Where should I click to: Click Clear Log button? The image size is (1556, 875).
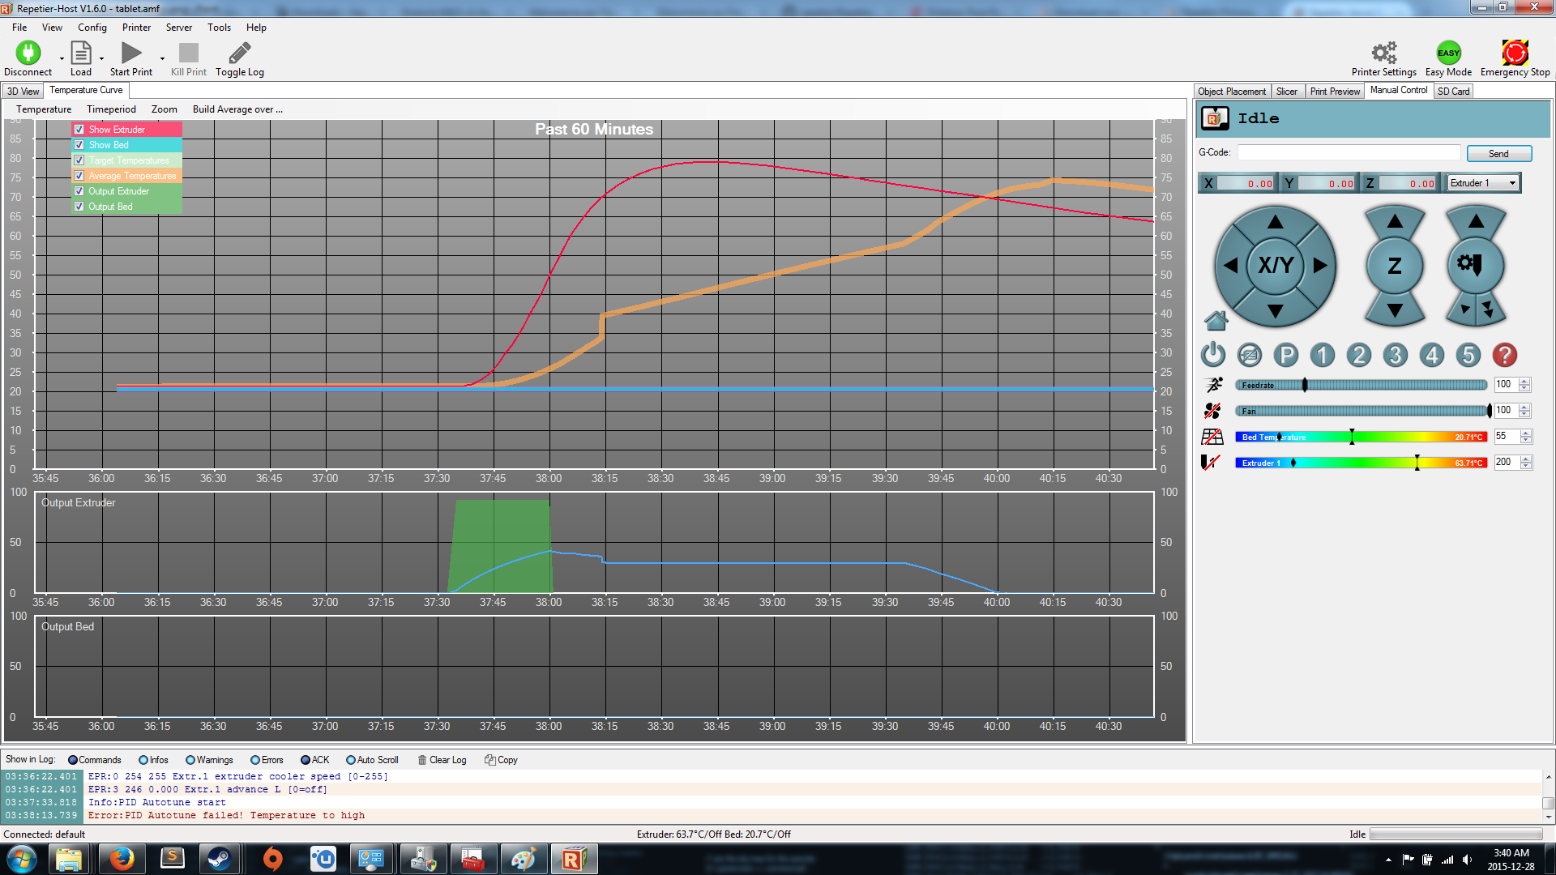[x=442, y=760]
